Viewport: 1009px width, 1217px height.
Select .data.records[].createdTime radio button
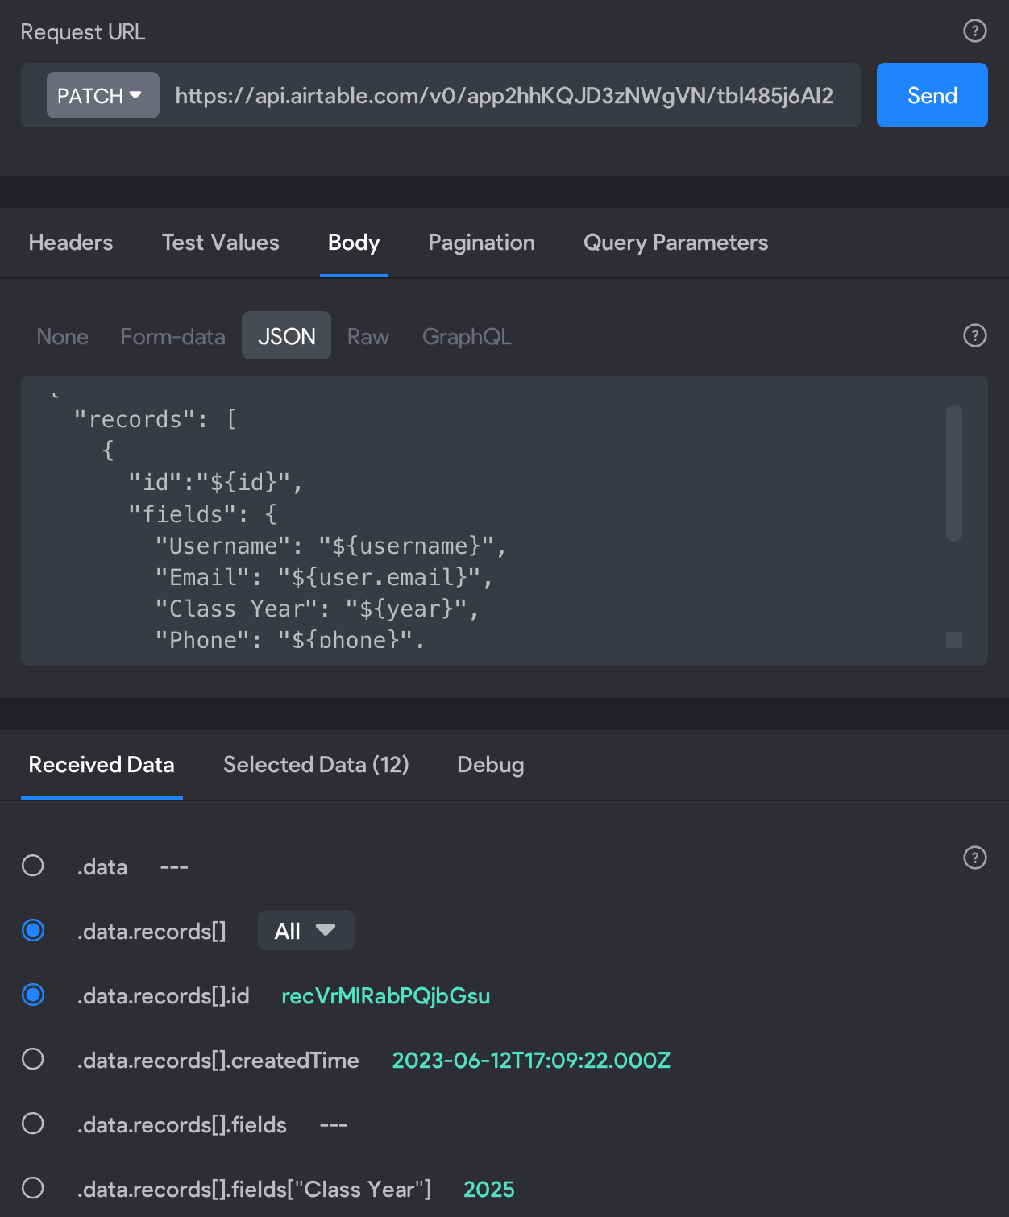pos(33,1059)
